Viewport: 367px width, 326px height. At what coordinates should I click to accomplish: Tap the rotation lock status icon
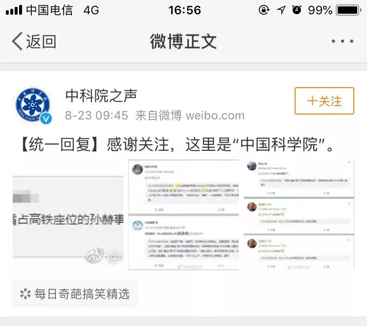264,10
